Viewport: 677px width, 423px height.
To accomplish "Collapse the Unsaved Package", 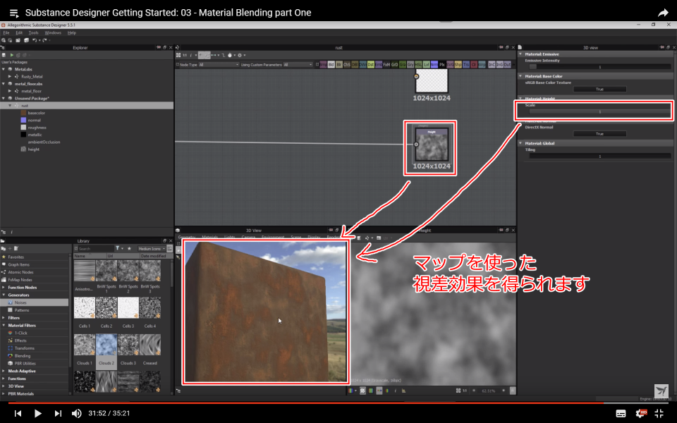I will pyautogui.click(x=4, y=99).
